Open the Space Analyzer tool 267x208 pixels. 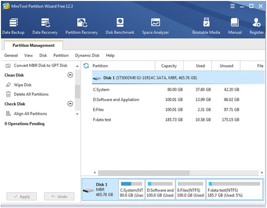156,26
